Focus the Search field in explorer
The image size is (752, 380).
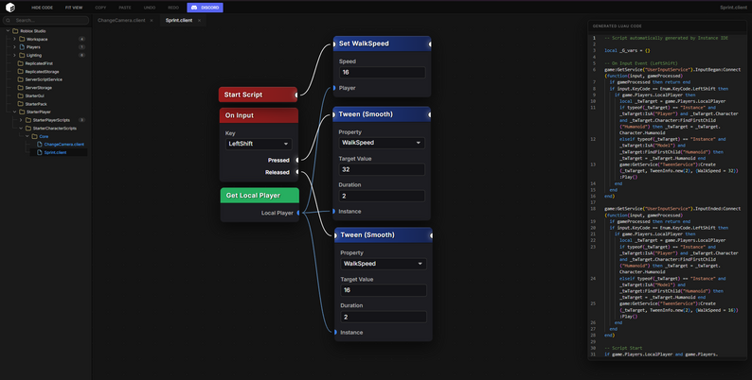(46, 20)
